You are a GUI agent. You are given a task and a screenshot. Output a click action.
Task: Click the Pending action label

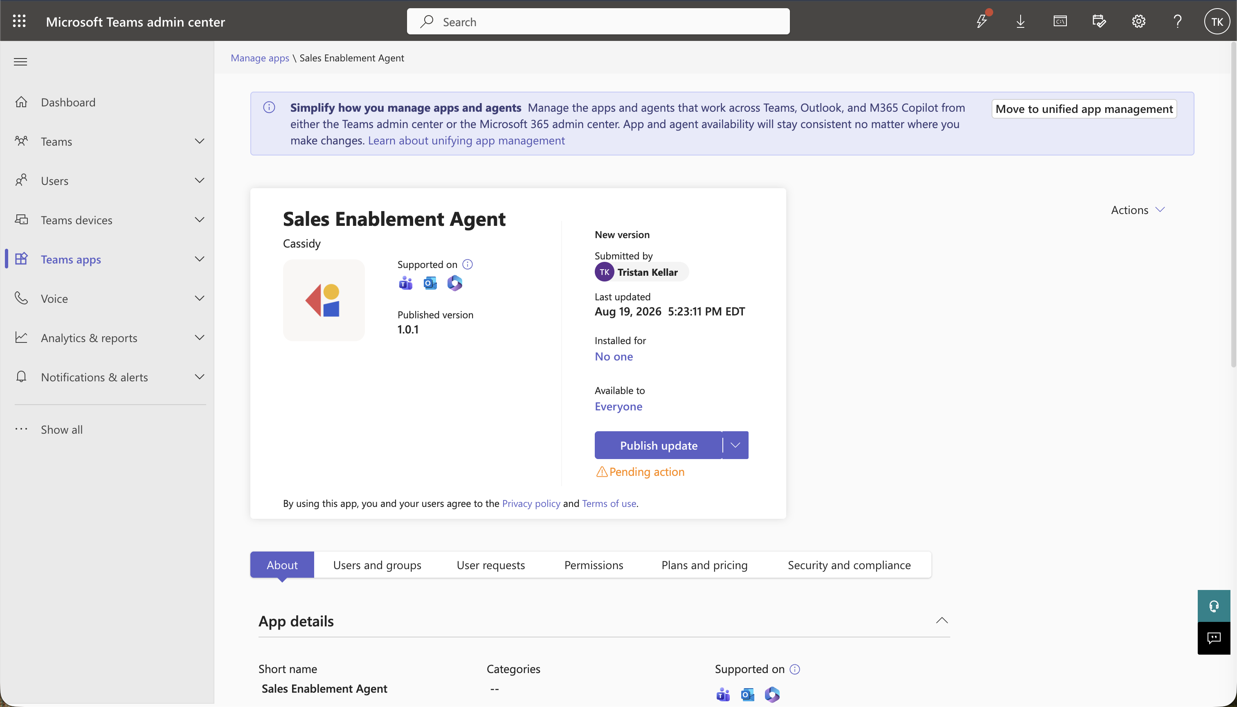(x=647, y=471)
